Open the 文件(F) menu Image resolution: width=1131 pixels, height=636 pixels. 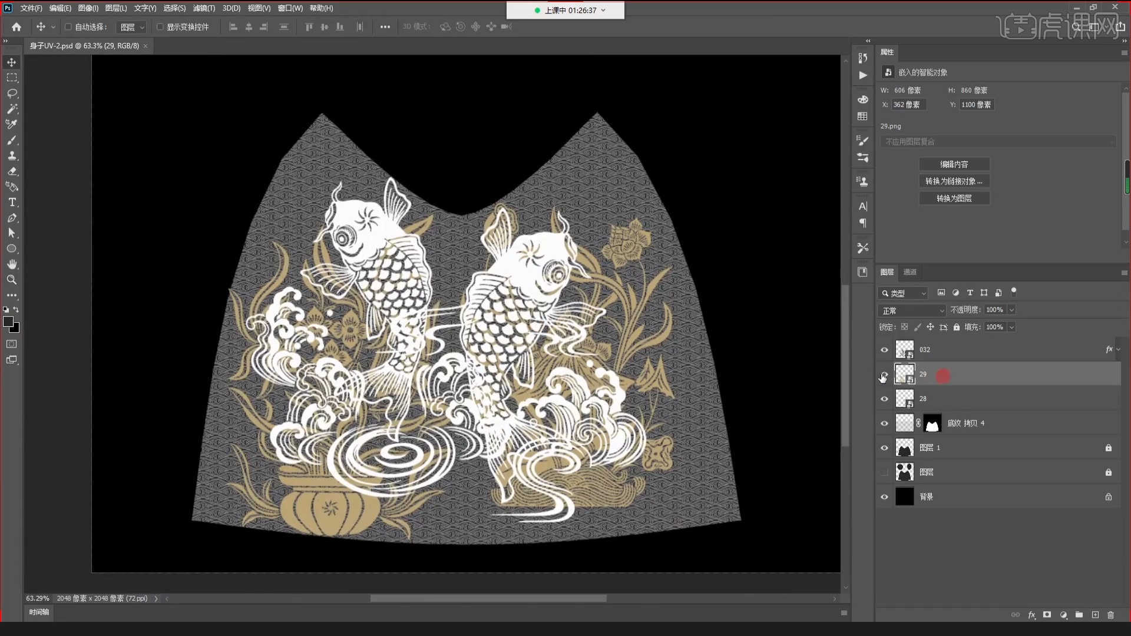click(x=31, y=8)
